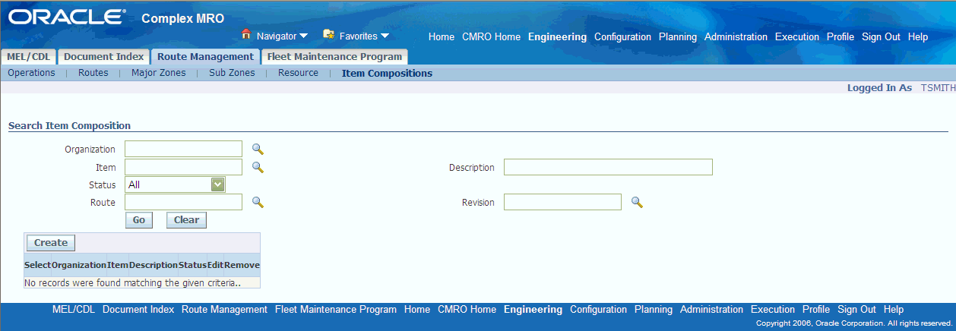
Task: Open the Item search magnifier icon
Action: click(258, 167)
